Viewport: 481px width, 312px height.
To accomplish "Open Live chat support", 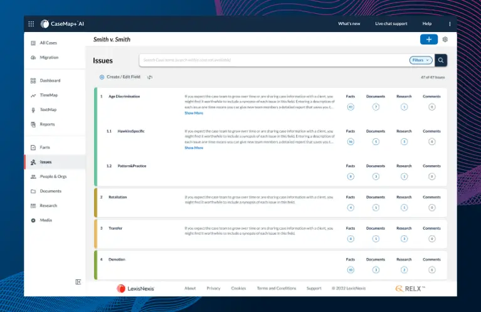I will pos(391,24).
